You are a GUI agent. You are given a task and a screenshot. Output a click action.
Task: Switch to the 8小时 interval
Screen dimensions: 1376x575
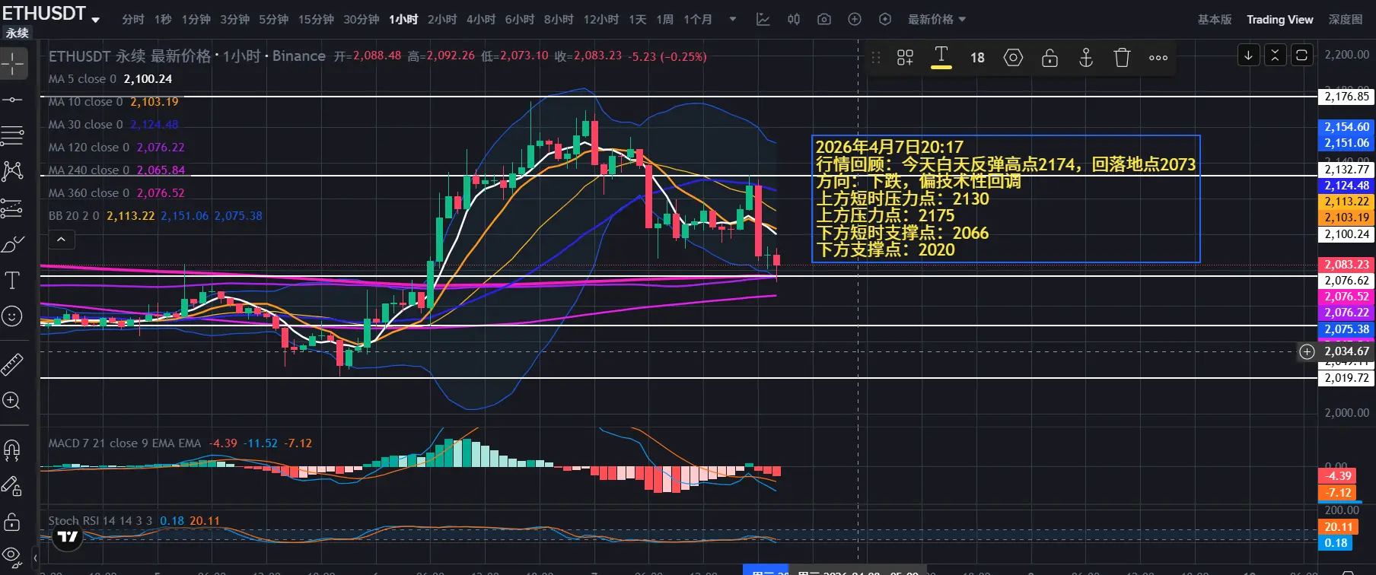(559, 19)
